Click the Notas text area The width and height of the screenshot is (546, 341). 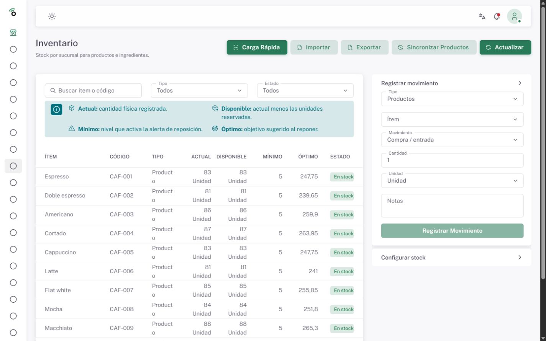(x=452, y=206)
